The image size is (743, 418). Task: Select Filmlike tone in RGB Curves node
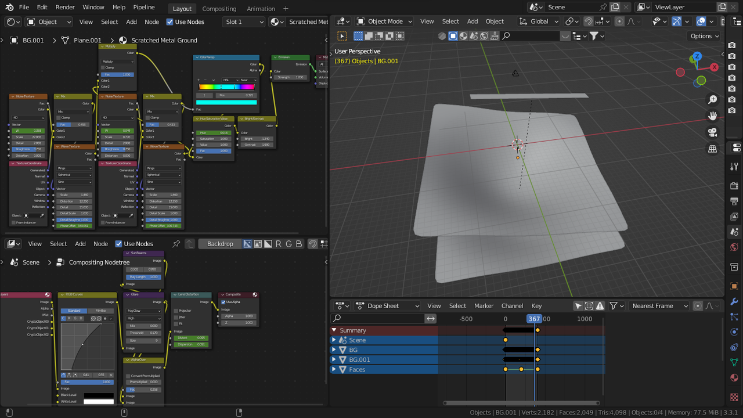click(100, 311)
